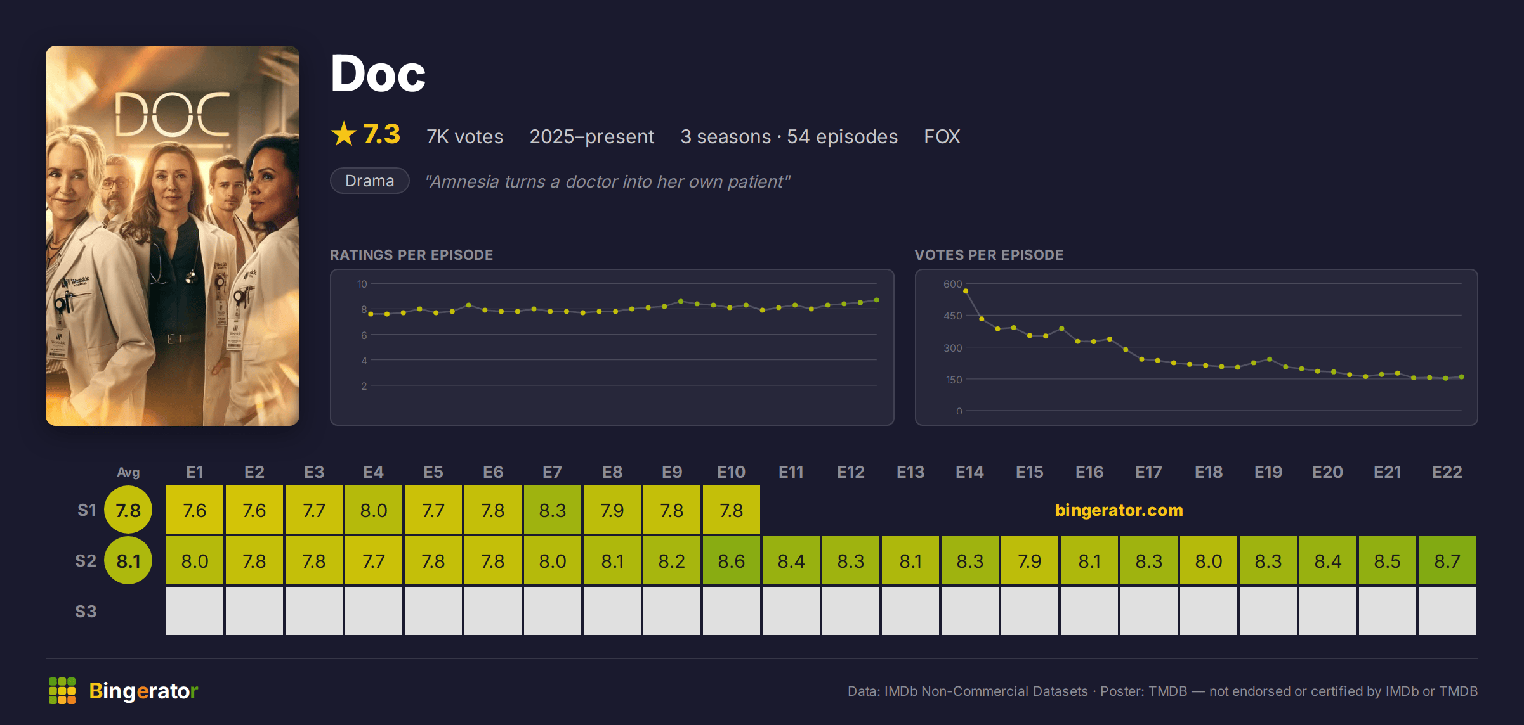Screen dimensions: 1524x725
Task: Click the Votes Per Episode heading
Action: point(989,255)
